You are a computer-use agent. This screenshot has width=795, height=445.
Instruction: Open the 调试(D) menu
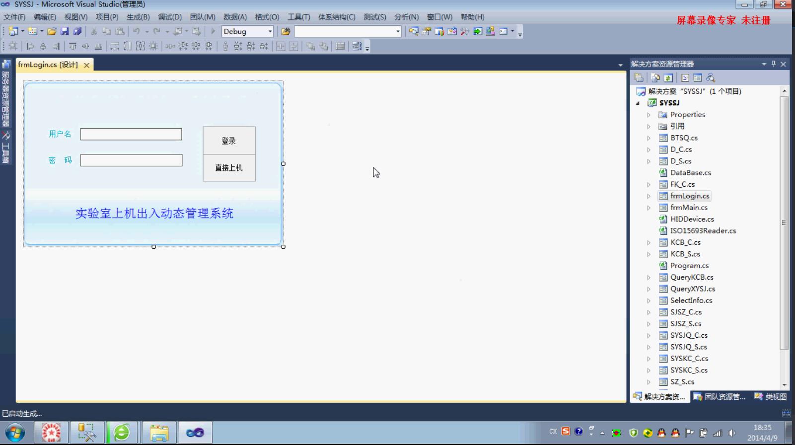170,17
